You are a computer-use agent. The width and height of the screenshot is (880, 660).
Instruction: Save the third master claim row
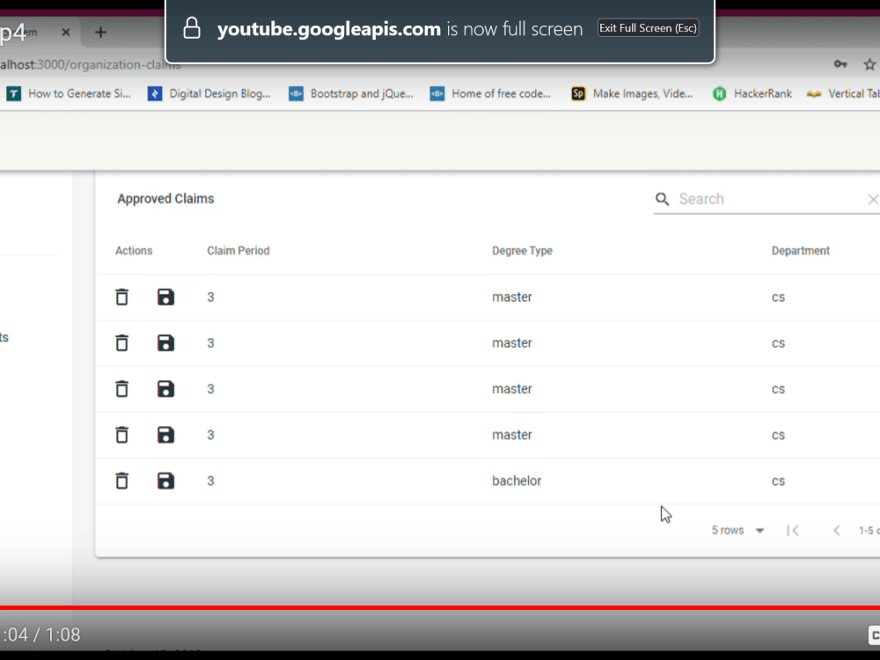pos(165,389)
